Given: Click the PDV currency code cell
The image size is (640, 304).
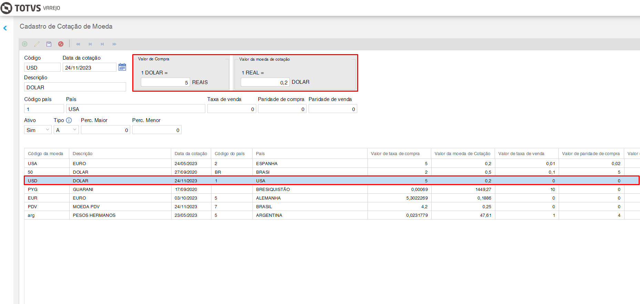Looking at the screenshot, I should pos(47,206).
